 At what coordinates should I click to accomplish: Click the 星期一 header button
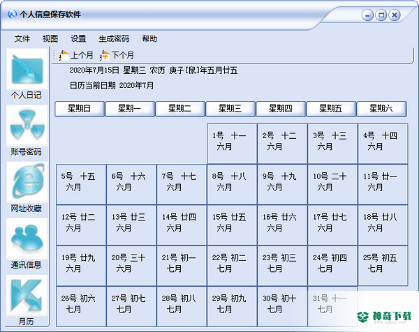click(x=130, y=109)
